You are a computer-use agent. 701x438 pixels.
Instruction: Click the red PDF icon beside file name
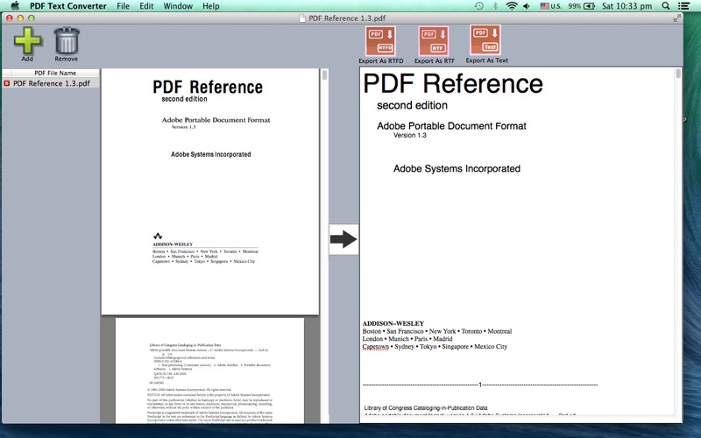[x=7, y=83]
